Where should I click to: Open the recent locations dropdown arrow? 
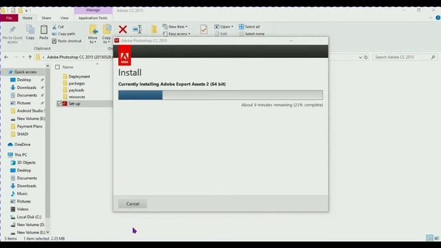pyautogui.click(x=23, y=57)
